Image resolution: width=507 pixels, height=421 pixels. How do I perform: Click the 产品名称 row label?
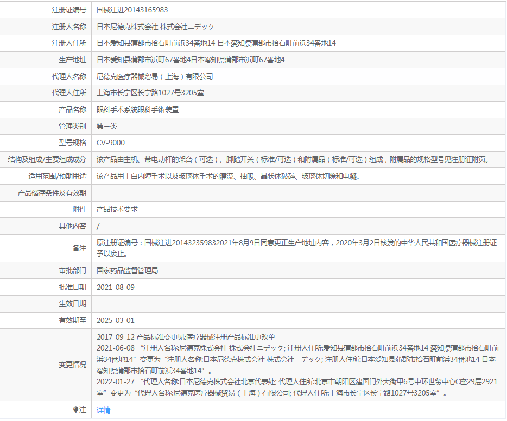point(72,110)
